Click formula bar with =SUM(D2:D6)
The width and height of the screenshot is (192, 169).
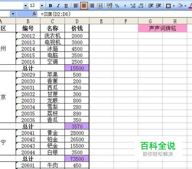[x=115, y=14]
